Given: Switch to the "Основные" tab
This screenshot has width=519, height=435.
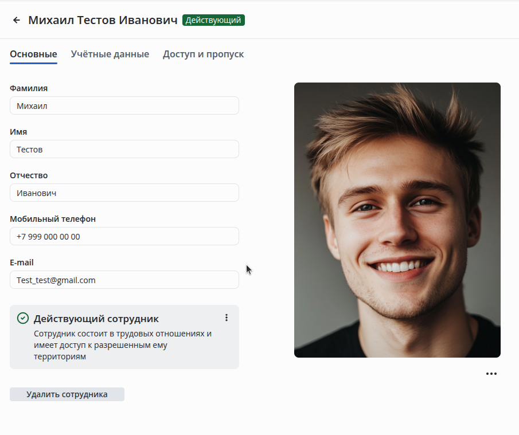Looking at the screenshot, I should pos(33,54).
